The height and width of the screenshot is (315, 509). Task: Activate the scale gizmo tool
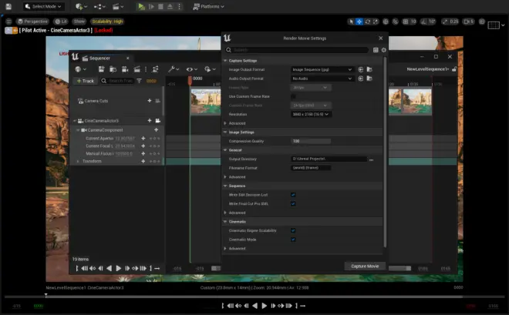point(376,22)
